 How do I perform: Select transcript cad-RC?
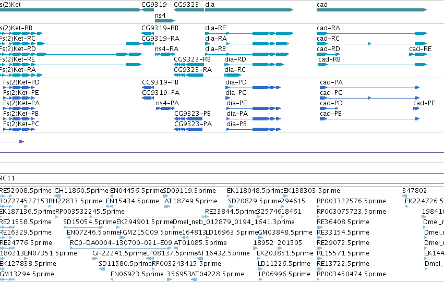371,44
